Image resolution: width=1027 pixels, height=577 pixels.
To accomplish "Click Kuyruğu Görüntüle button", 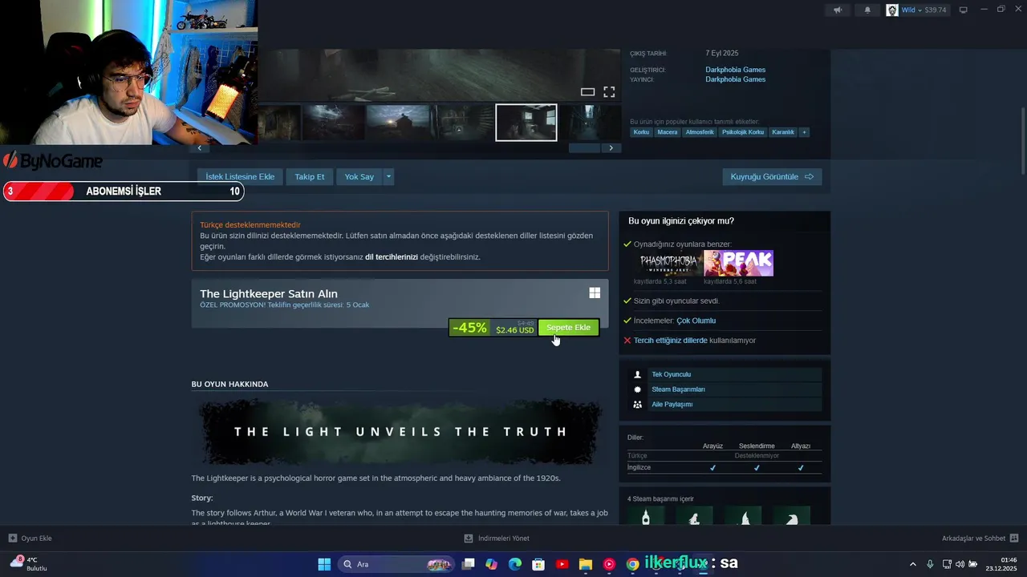I will (772, 176).
